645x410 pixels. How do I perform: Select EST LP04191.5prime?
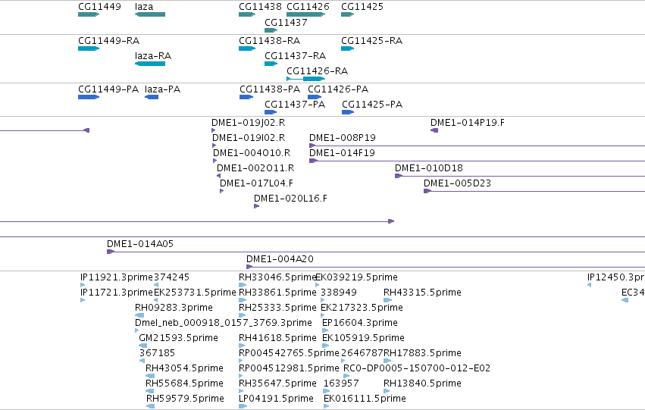[243, 406]
